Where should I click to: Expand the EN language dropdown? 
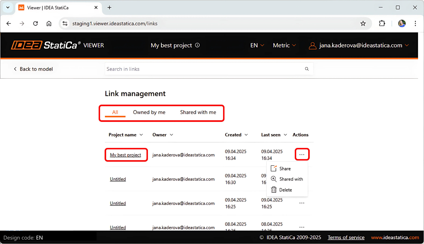click(x=257, y=45)
